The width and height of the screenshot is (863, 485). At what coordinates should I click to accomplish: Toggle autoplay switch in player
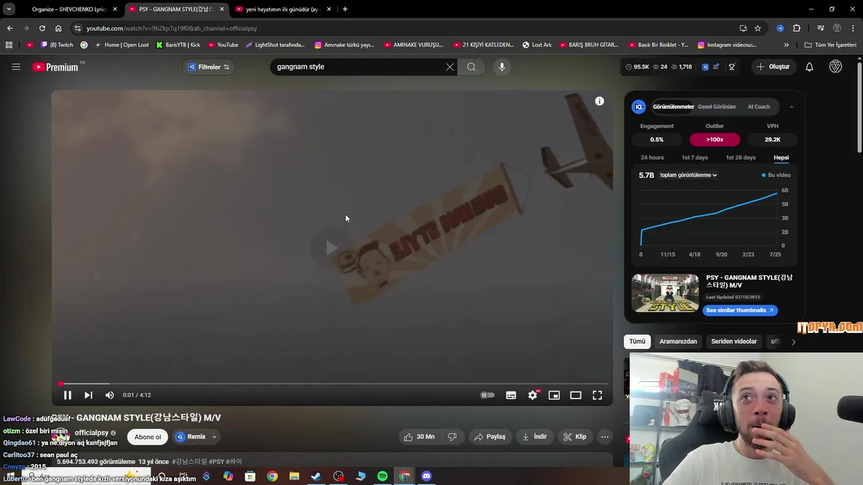click(x=487, y=395)
